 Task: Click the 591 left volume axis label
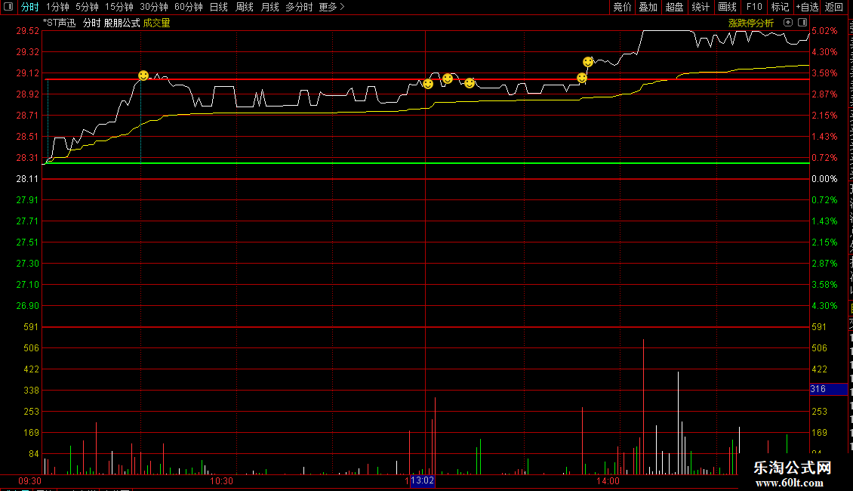(31, 327)
